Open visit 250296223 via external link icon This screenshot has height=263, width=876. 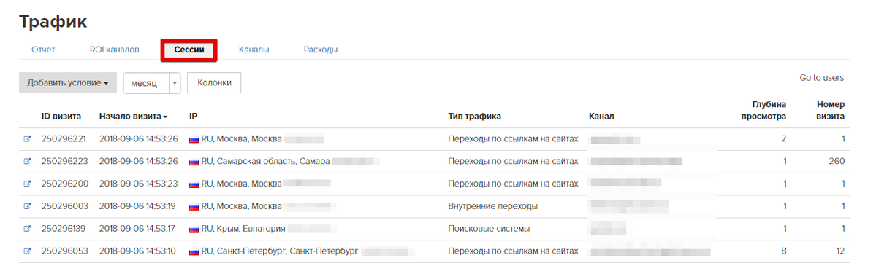click(x=27, y=161)
